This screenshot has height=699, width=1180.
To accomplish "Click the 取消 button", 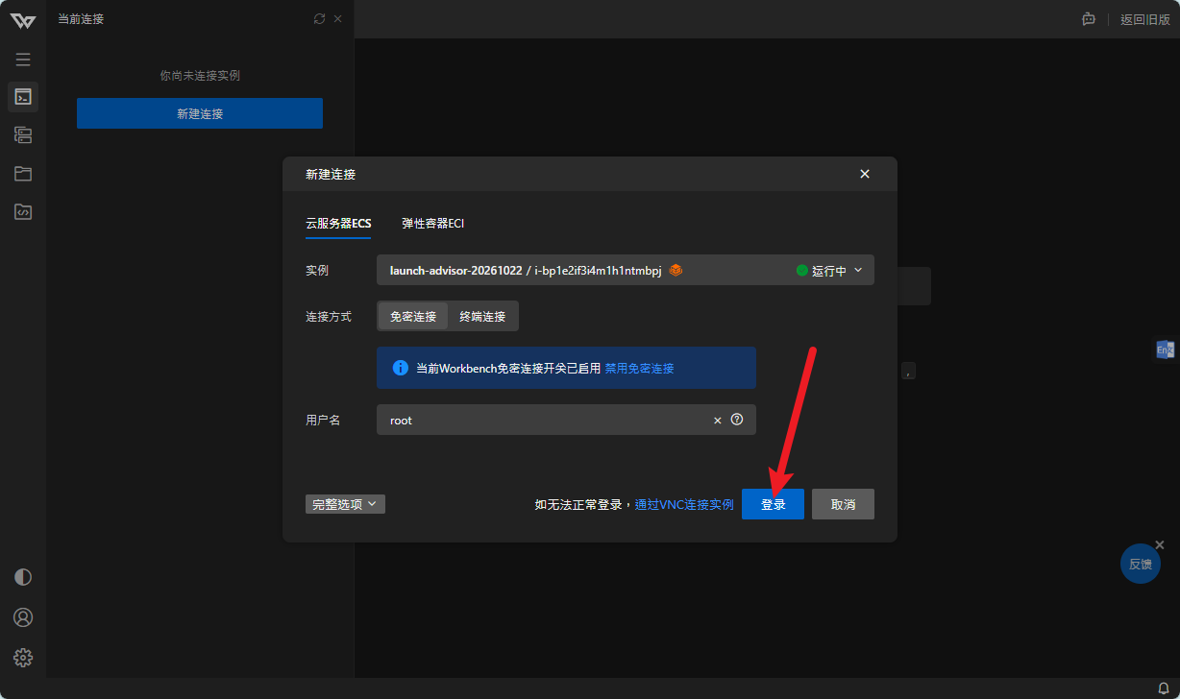I will (x=843, y=504).
